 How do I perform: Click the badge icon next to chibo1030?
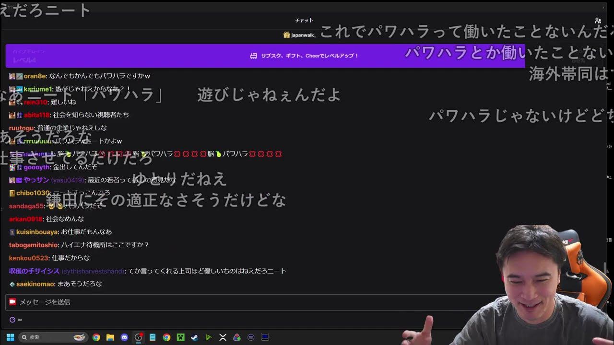tap(12, 193)
